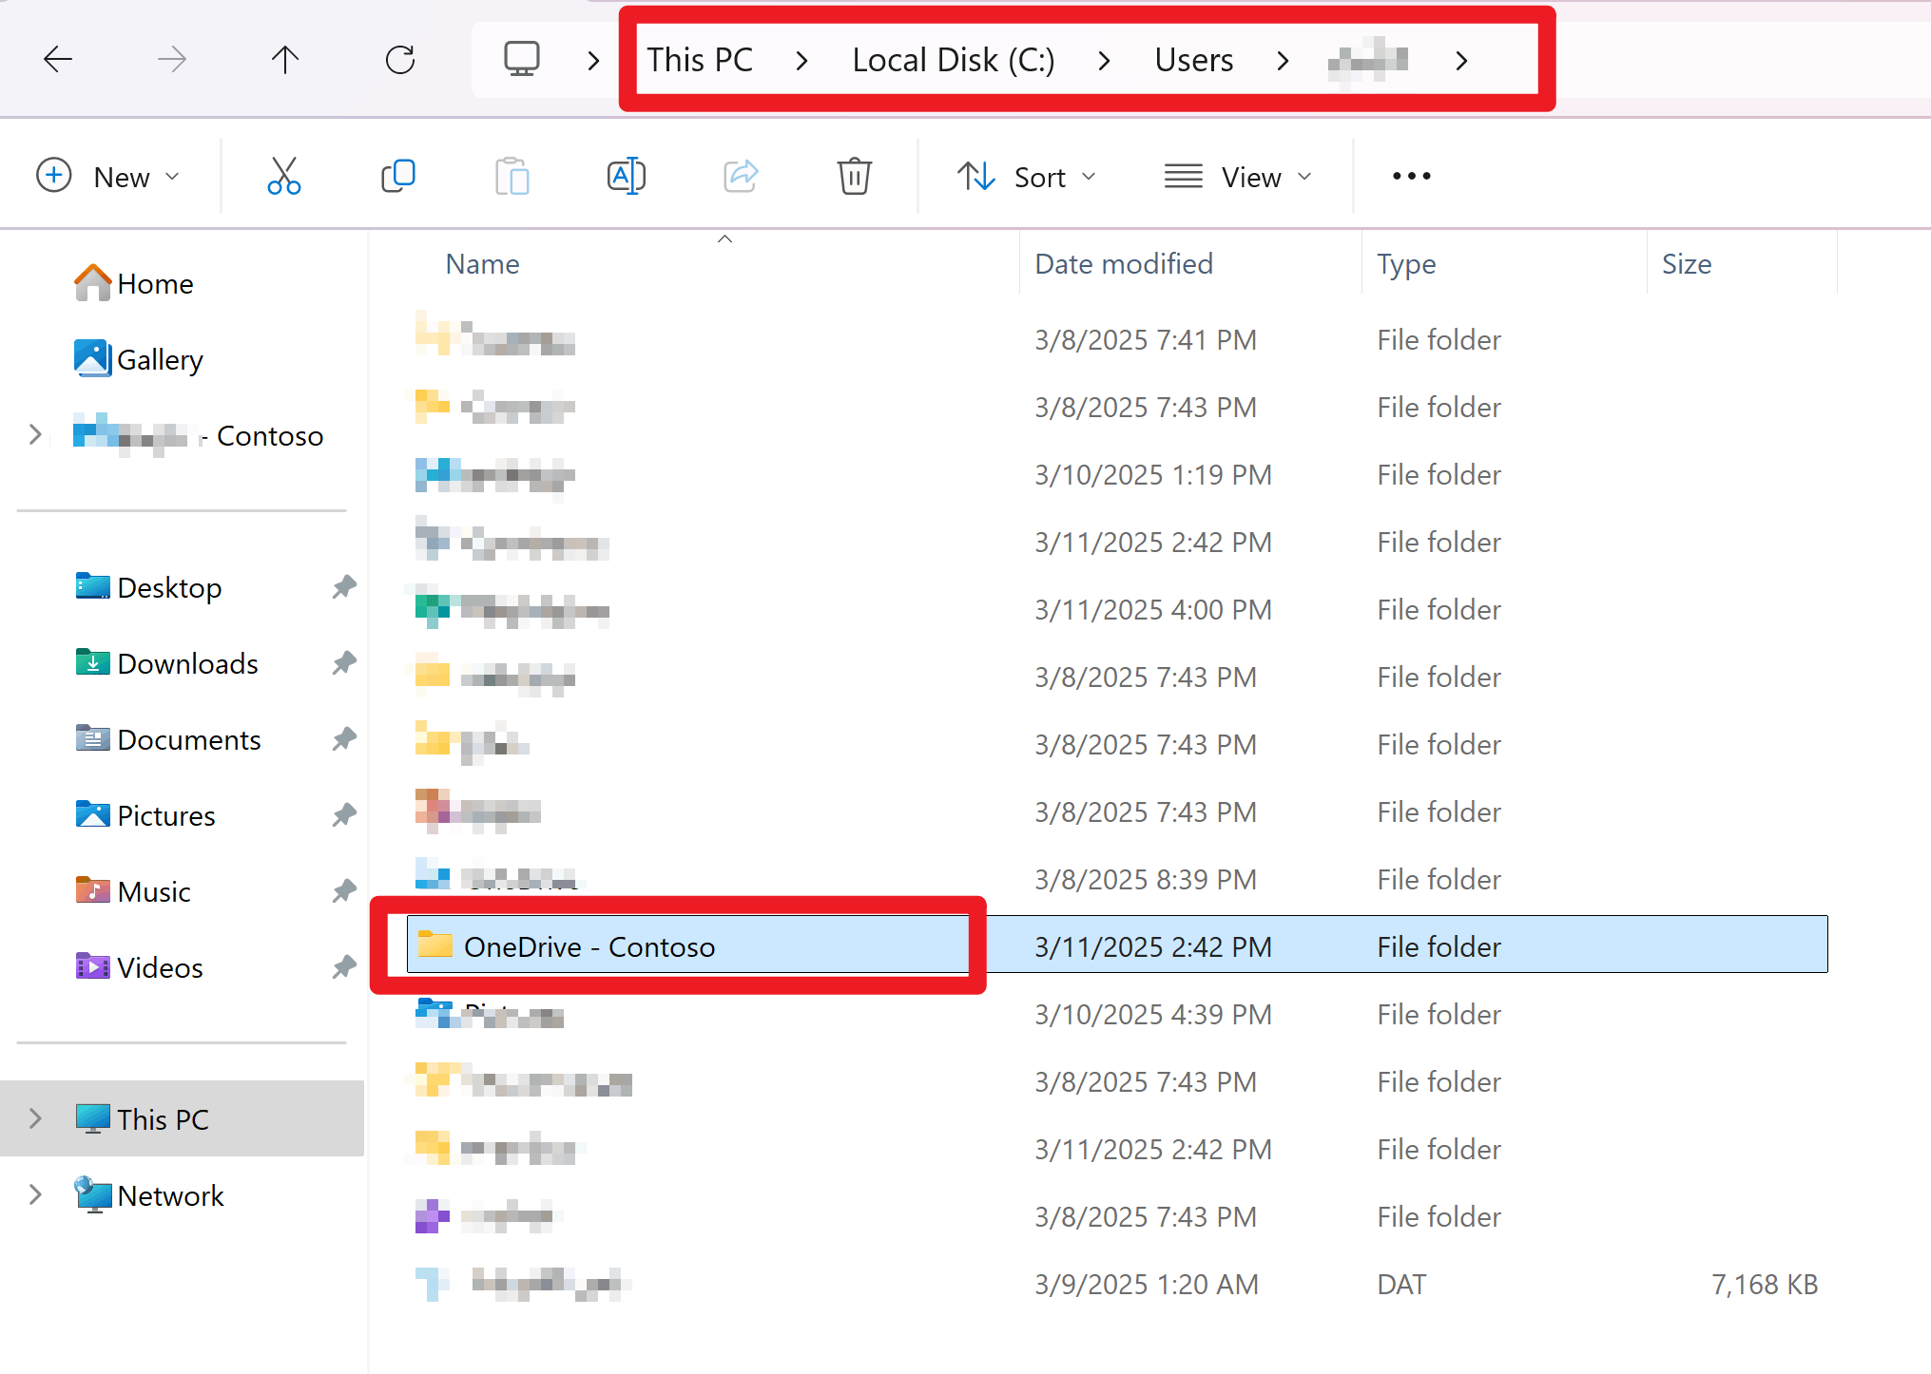Screen dimensions: 1931x1374
Task: Sort by the Date modified column header
Action: pos(1124,263)
